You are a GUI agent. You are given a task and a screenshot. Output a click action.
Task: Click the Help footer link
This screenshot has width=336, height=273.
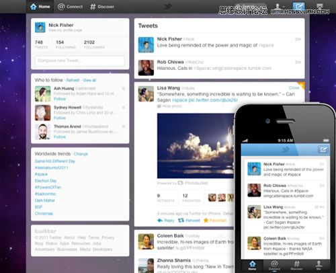click(81, 237)
